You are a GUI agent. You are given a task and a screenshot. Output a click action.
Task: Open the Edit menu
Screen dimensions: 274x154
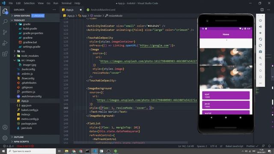18,3
